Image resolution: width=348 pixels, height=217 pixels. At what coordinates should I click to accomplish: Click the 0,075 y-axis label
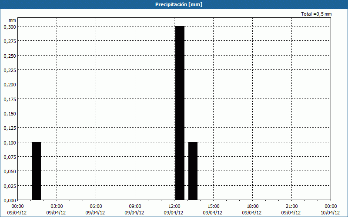pos(10,157)
